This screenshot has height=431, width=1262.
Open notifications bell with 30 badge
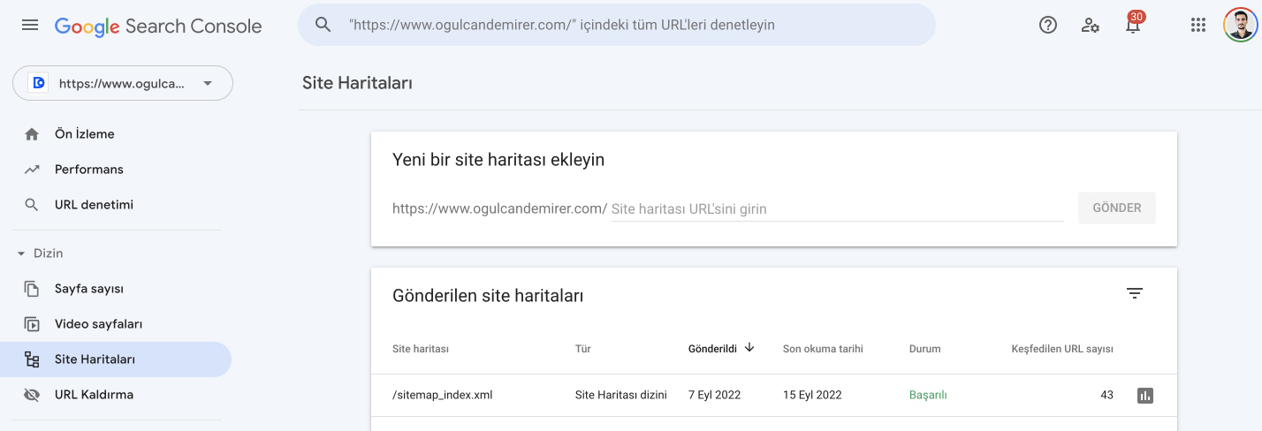click(x=1133, y=26)
